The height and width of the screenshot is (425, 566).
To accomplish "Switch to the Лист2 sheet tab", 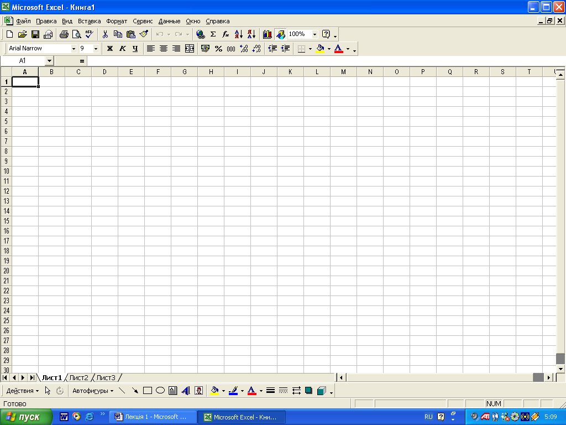I will click(x=78, y=377).
